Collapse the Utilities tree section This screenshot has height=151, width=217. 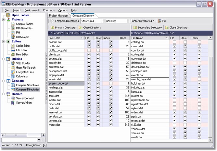(3, 59)
